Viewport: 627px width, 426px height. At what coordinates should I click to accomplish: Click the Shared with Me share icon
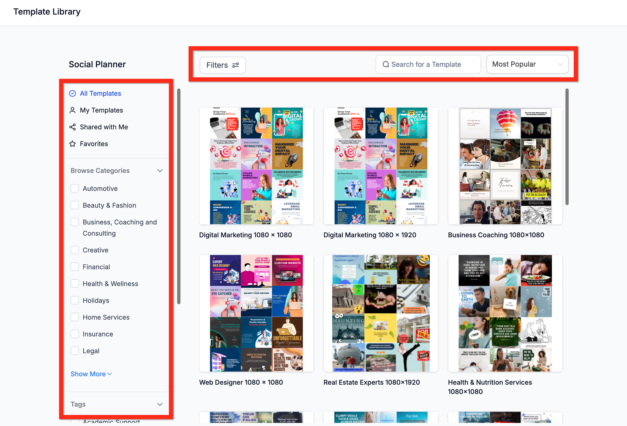[72, 127]
